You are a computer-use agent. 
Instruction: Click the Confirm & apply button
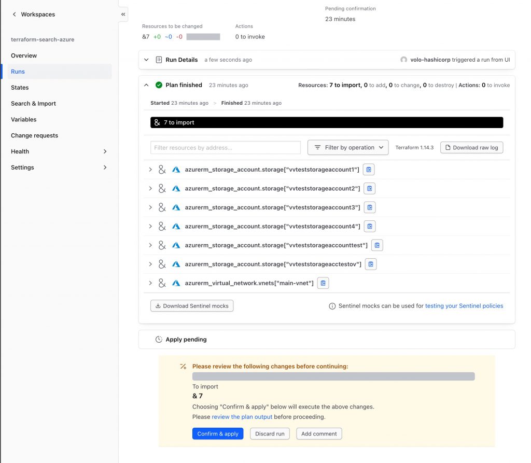point(218,434)
